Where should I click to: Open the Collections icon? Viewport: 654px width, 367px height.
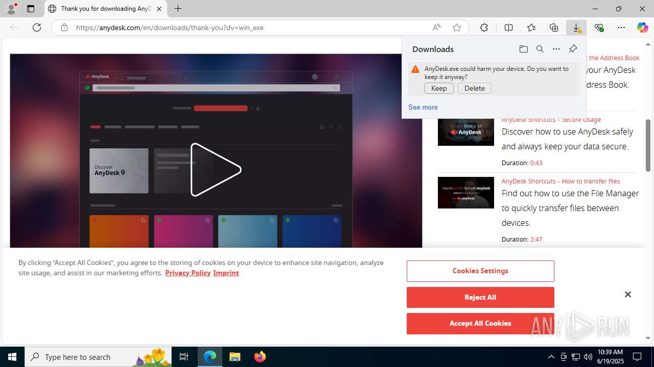click(554, 28)
